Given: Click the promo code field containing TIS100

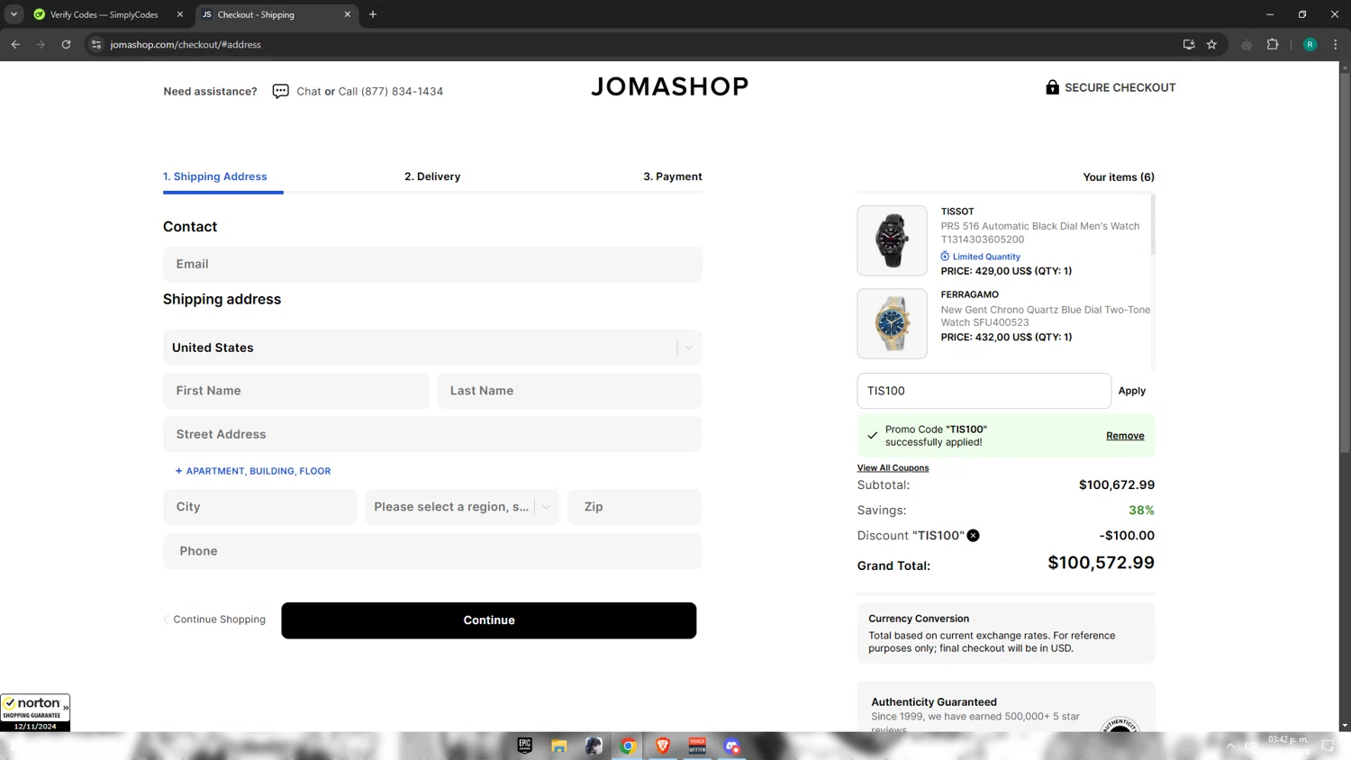Looking at the screenshot, I should (x=984, y=391).
